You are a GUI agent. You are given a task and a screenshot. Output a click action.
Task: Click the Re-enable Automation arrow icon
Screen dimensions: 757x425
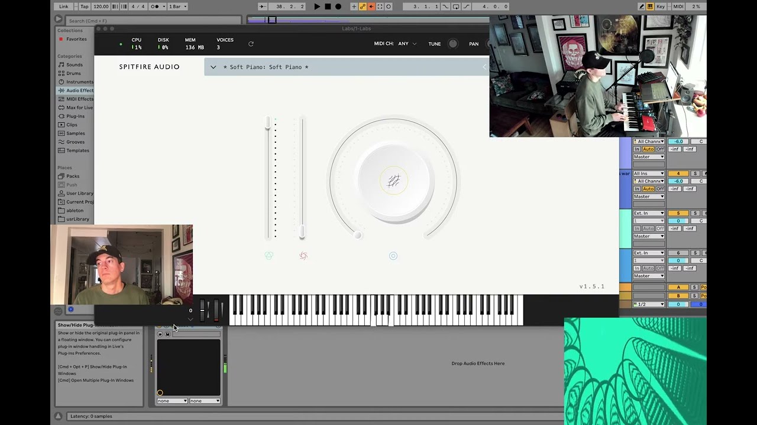tap(371, 6)
